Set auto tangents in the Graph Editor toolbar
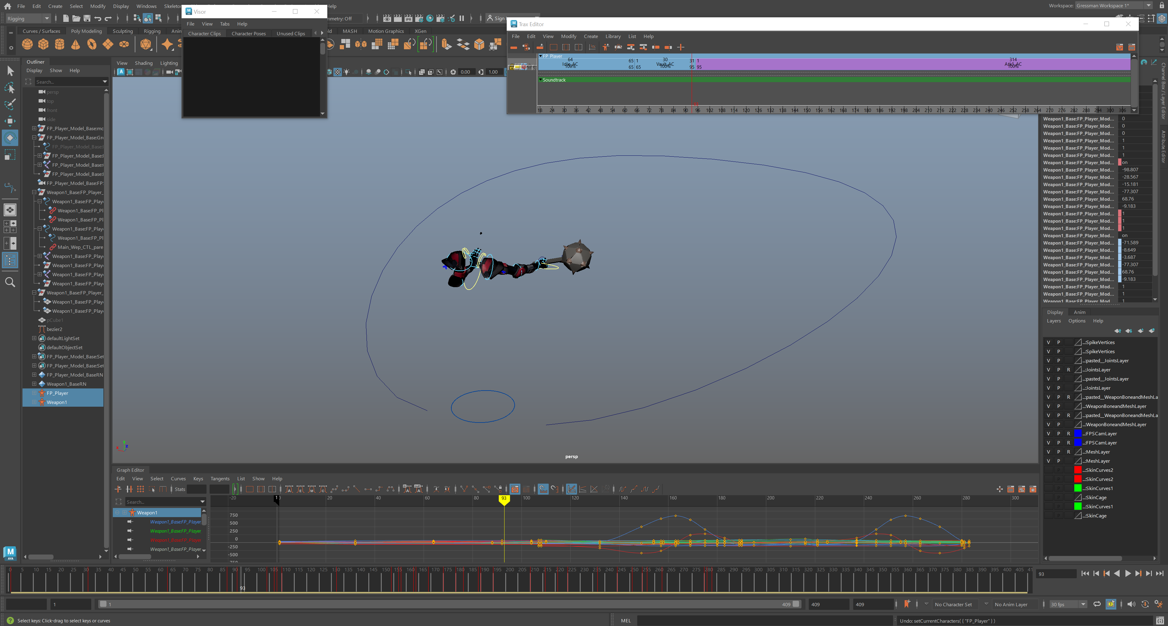Image resolution: width=1168 pixels, height=626 pixels. 290,489
